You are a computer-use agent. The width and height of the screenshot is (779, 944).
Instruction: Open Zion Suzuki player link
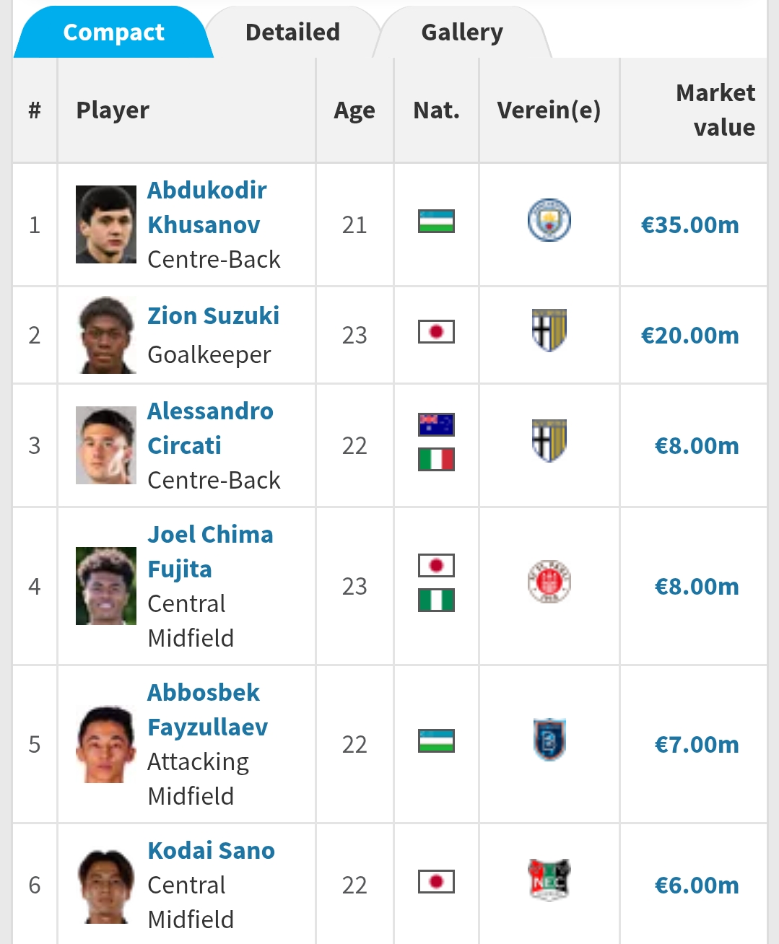tap(213, 316)
